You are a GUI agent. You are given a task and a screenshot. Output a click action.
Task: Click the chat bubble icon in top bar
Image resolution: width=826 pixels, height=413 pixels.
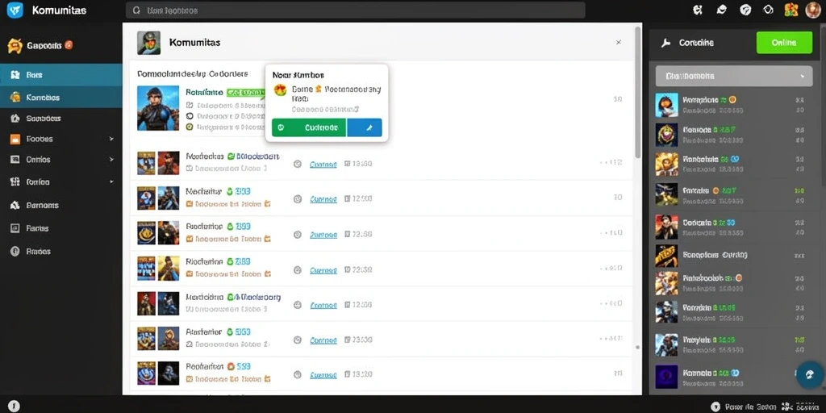(x=721, y=10)
